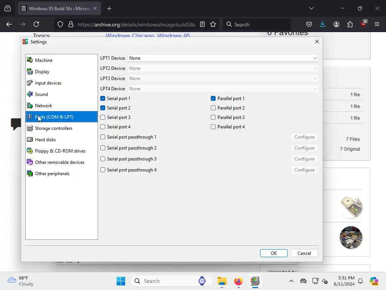Configure Serial port passthrough 4
This screenshot has width=386, height=290.
[305, 170]
